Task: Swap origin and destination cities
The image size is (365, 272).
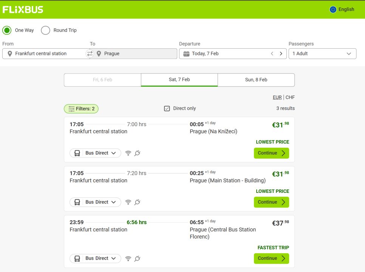Action: (x=90, y=54)
